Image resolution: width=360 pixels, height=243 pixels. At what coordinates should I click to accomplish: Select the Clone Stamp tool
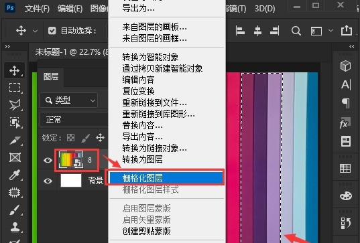coord(15,227)
